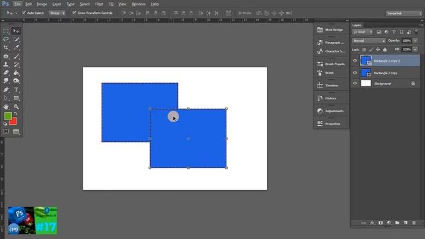Select the Quick Selection tool
The width and height of the screenshot is (425, 239).
(16, 39)
